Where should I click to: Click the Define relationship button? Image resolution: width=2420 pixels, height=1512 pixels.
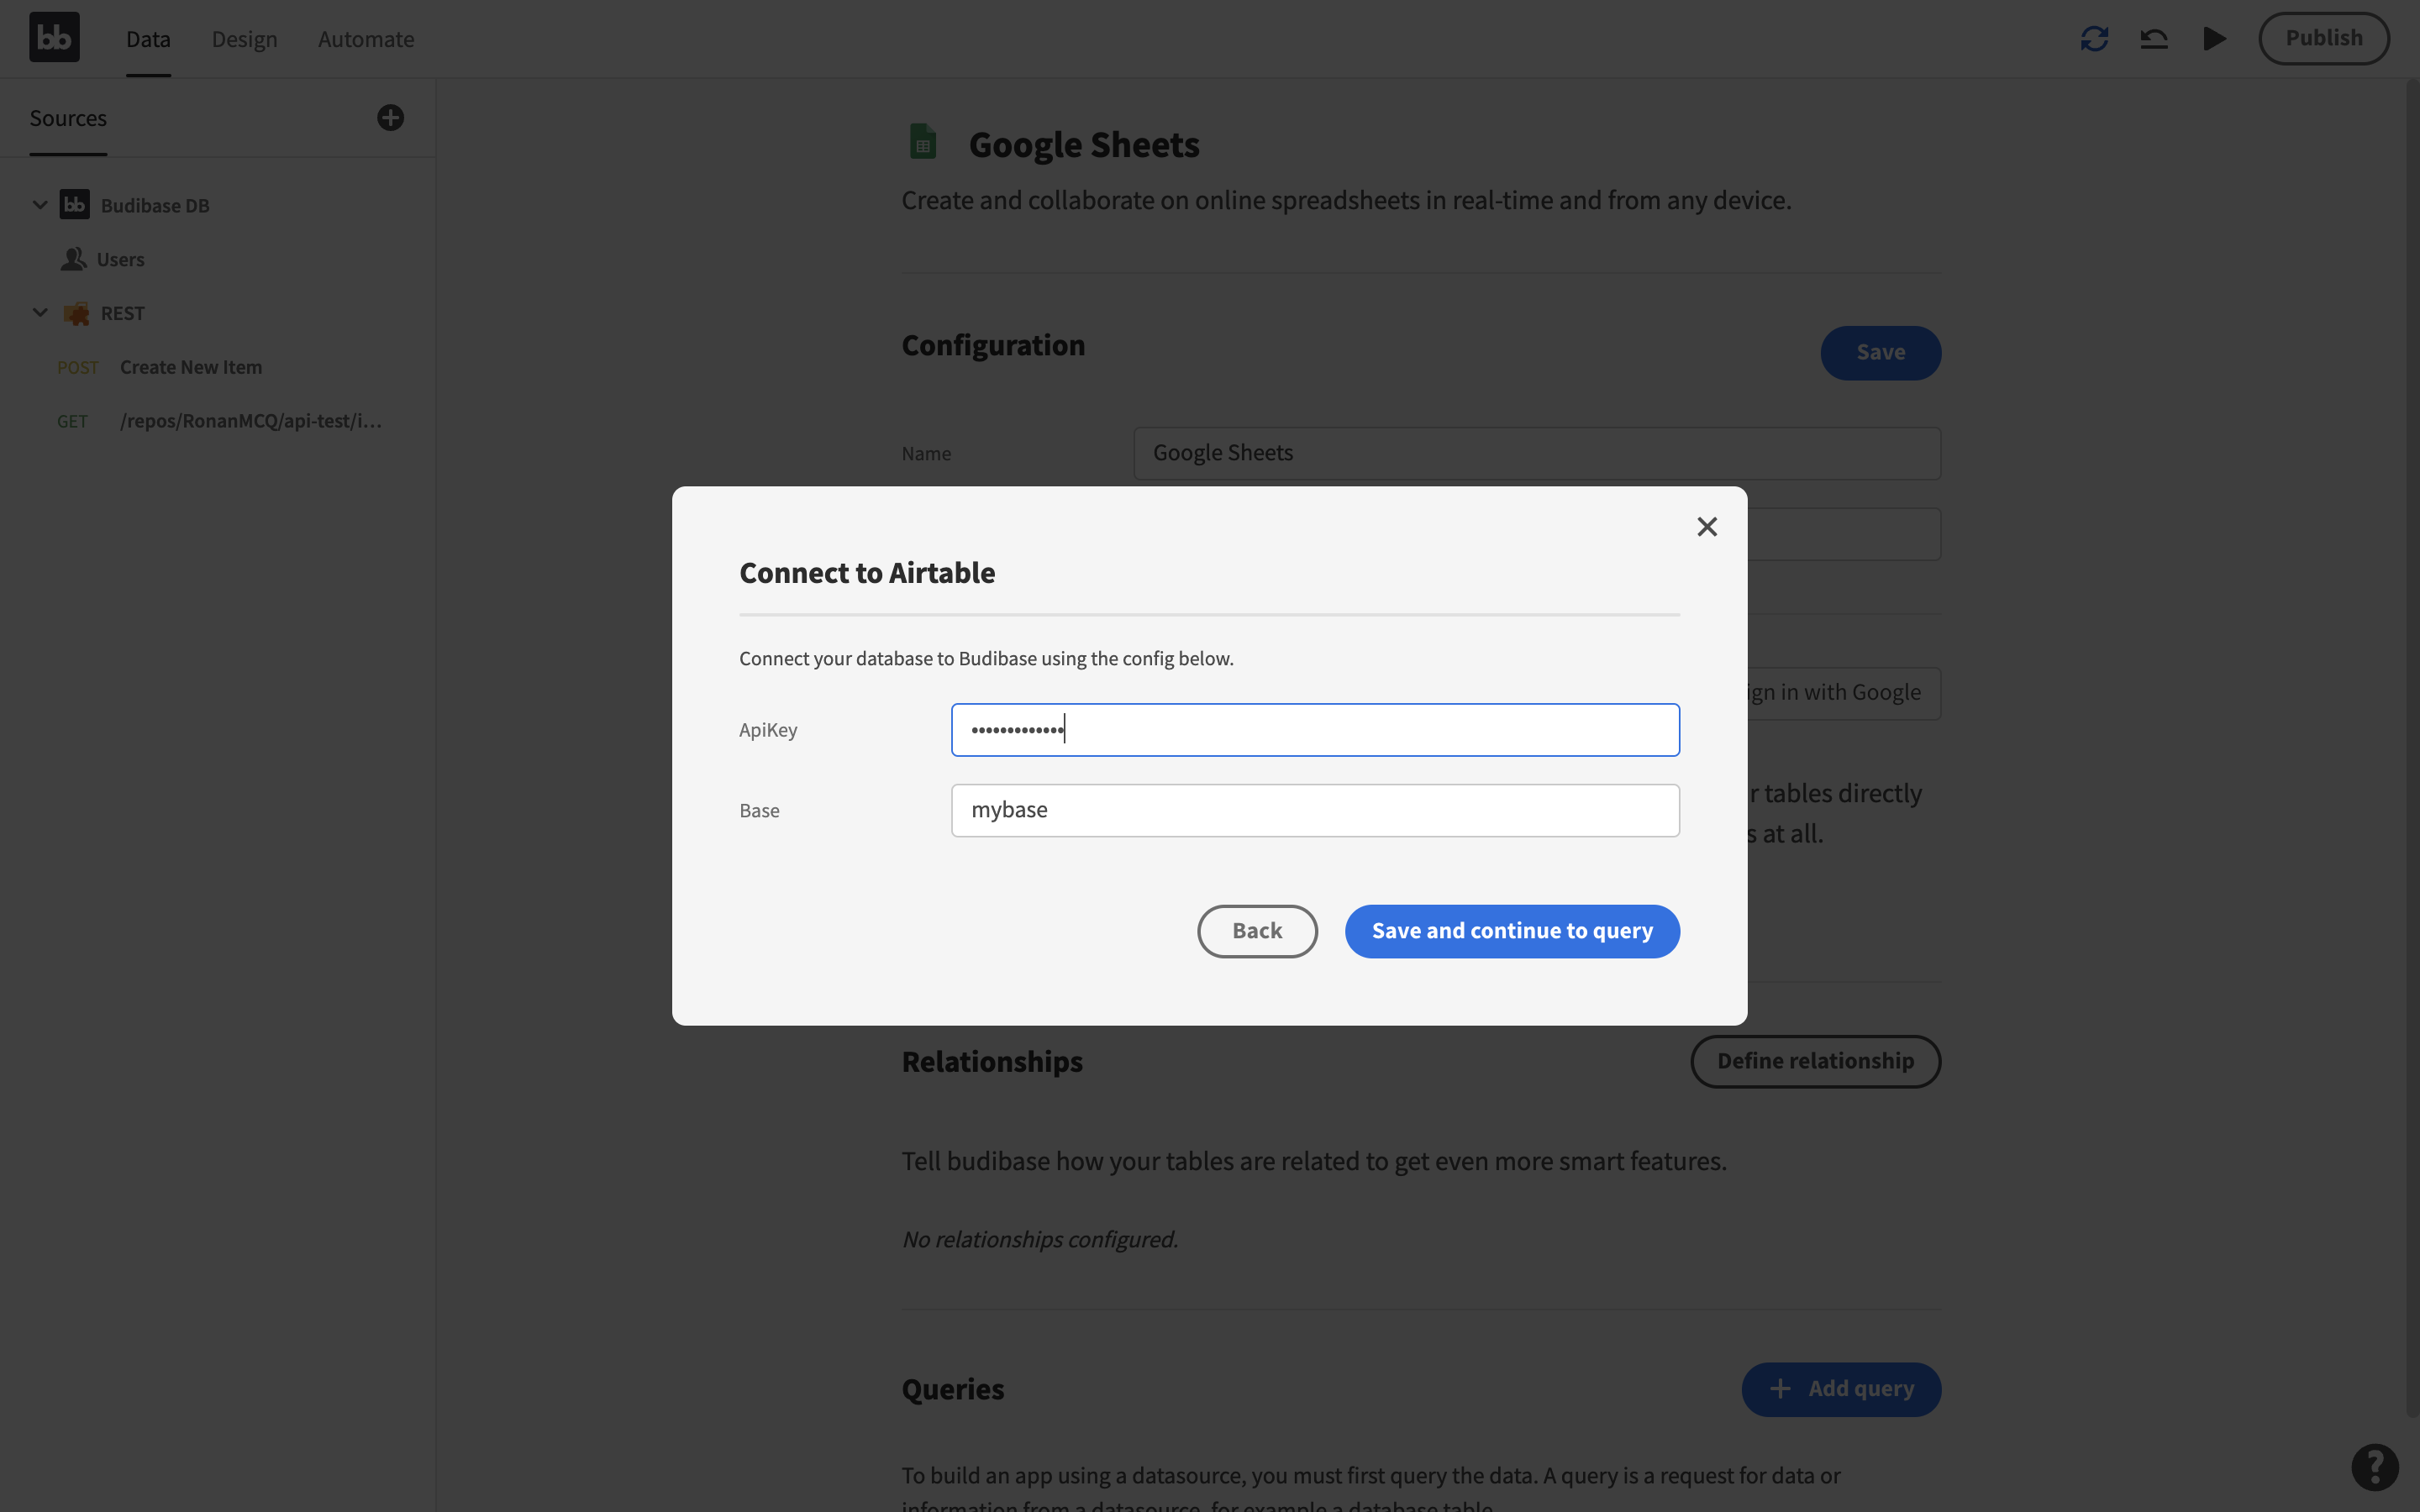1816,1059
